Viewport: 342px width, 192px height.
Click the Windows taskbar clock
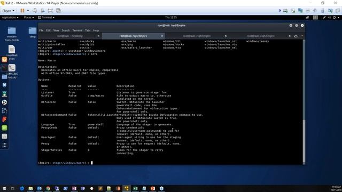coord(336,188)
